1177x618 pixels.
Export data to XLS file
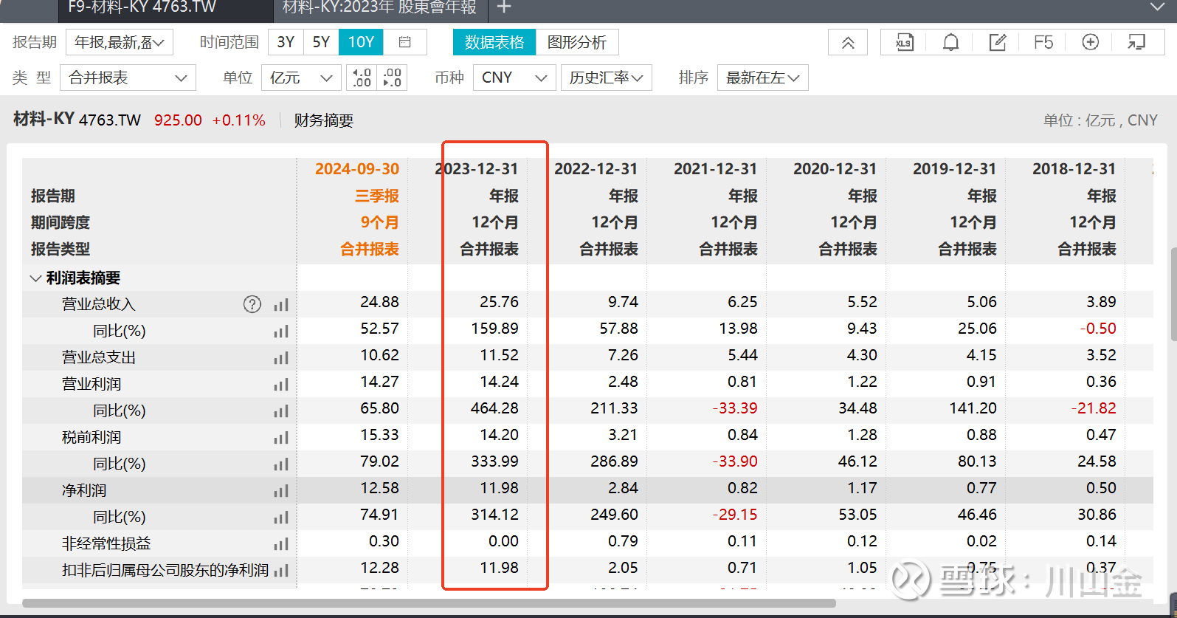[904, 42]
